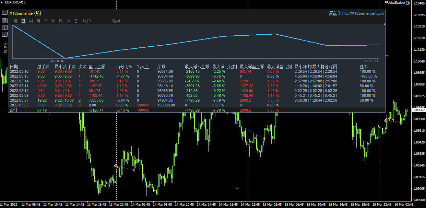
Task: Toggle the √ checkmark box on left sidebar
Action: 4,34
